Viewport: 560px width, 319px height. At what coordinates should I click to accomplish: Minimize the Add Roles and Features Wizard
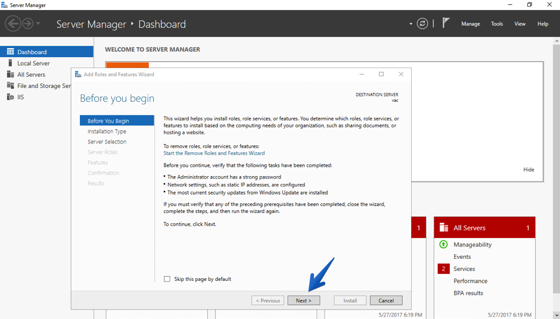[362, 74]
